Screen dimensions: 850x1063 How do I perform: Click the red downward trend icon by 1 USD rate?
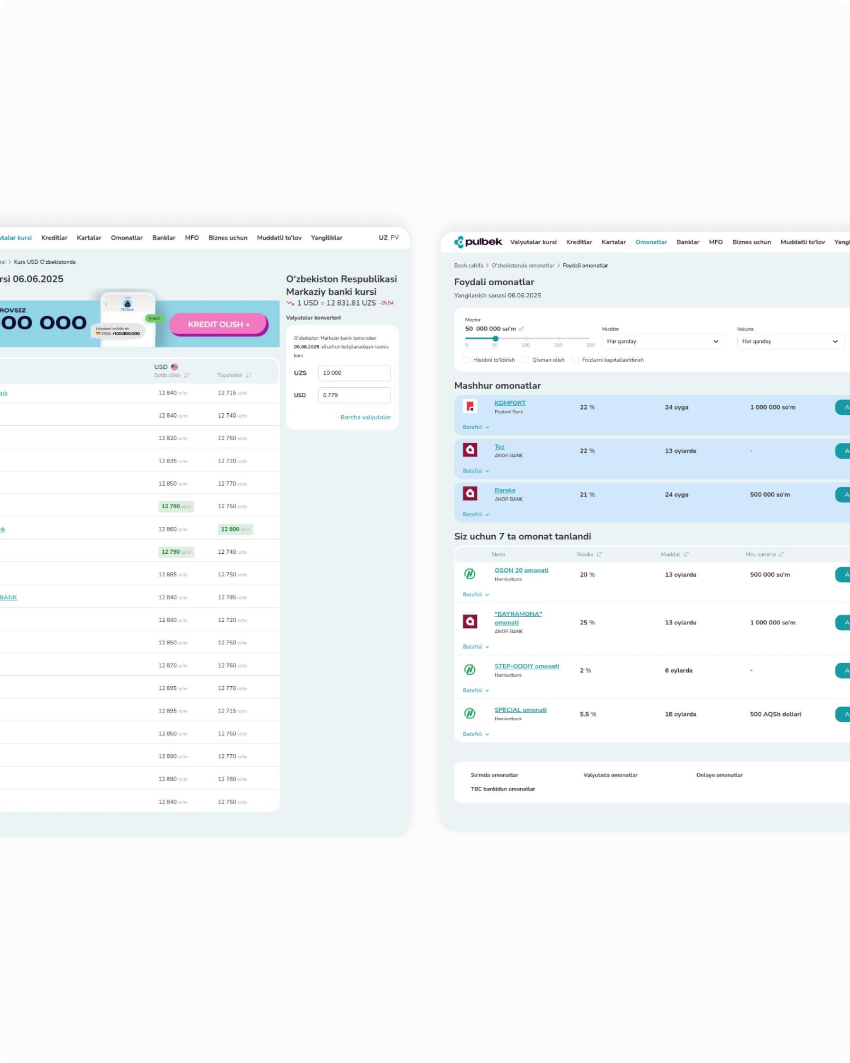coord(290,303)
